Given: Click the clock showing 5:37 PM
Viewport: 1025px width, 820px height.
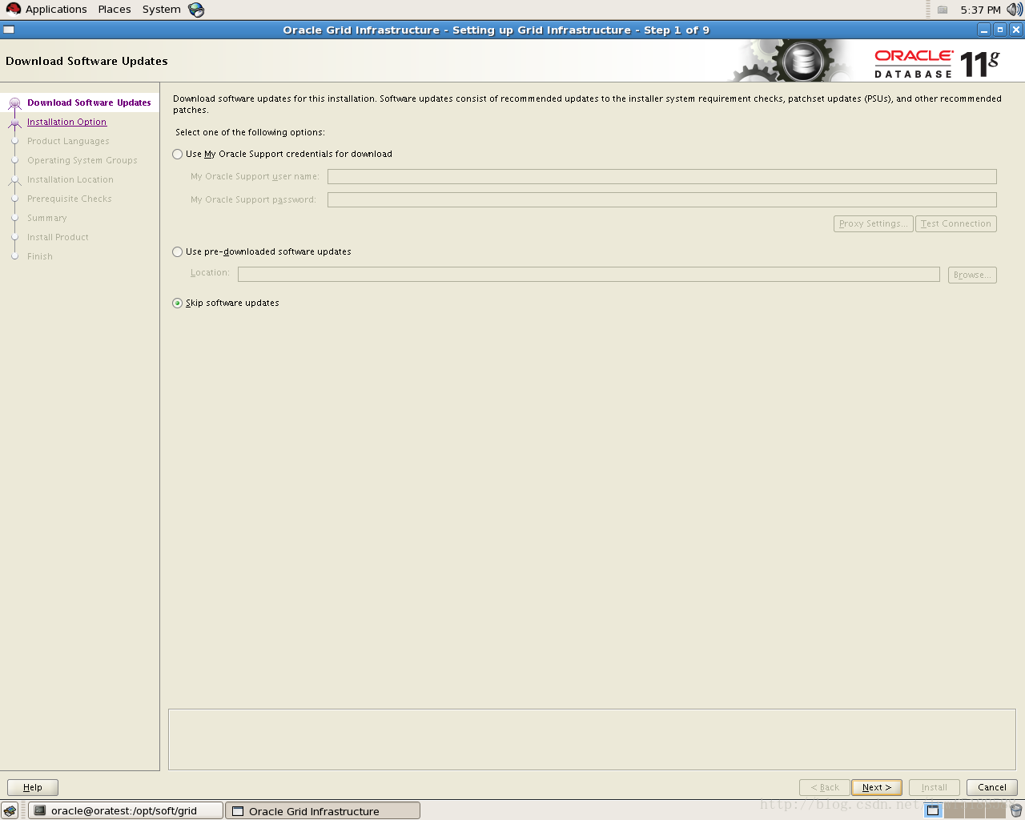Looking at the screenshot, I should click(x=980, y=10).
